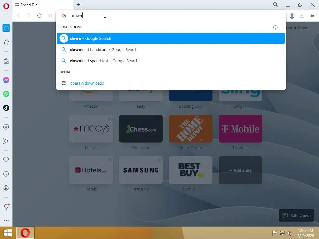Open the profile account icon
Viewport: 319px width, 239px height.
coord(292,16)
